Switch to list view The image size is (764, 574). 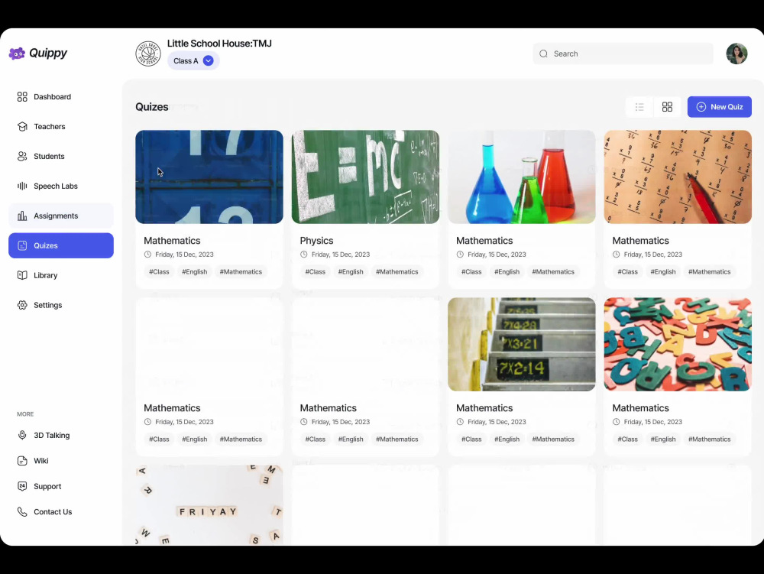(x=639, y=107)
